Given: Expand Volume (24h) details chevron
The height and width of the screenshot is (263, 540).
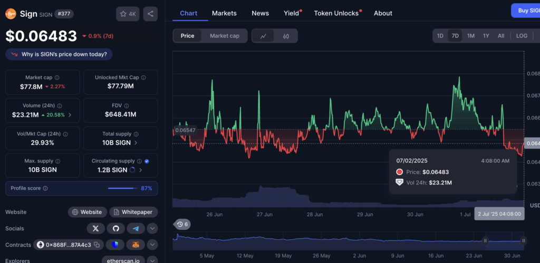Looking at the screenshot, I should [x=70, y=115].
